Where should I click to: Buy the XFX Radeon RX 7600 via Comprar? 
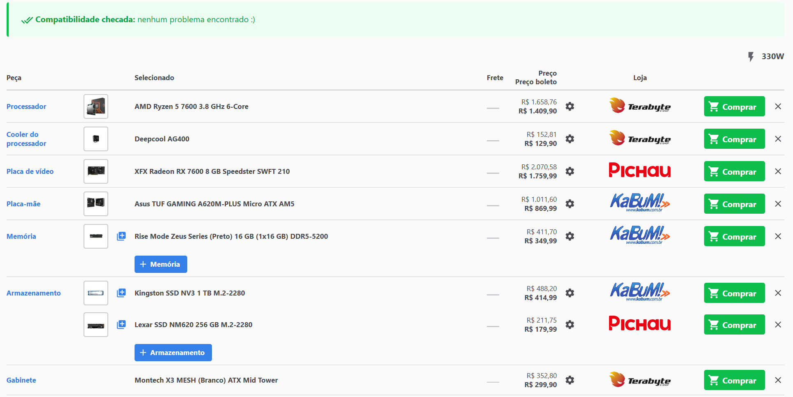point(734,171)
